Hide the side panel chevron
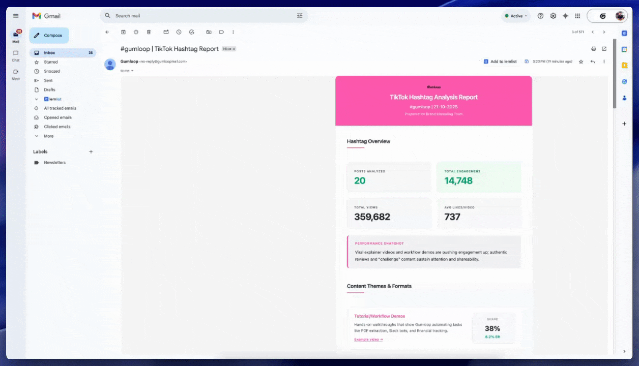This screenshot has width=639, height=366. point(624,351)
